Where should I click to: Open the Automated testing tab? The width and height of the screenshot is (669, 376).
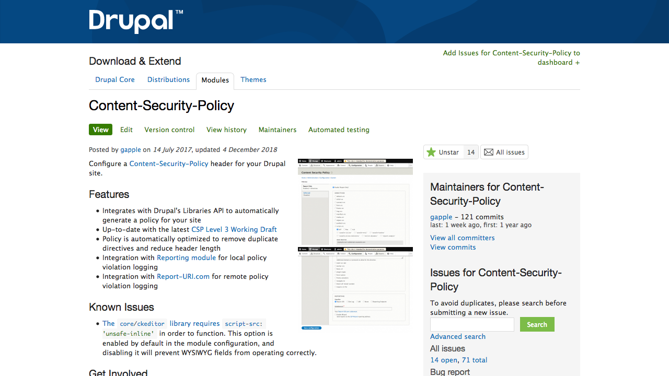339,130
